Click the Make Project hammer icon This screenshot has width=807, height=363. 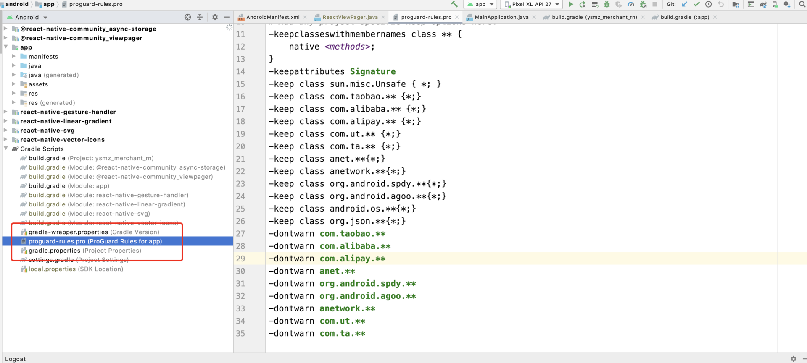(x=454, y=4)
